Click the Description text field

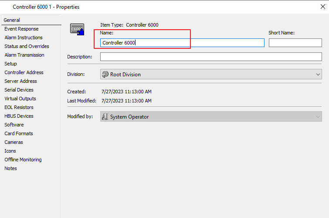point(211,57)
